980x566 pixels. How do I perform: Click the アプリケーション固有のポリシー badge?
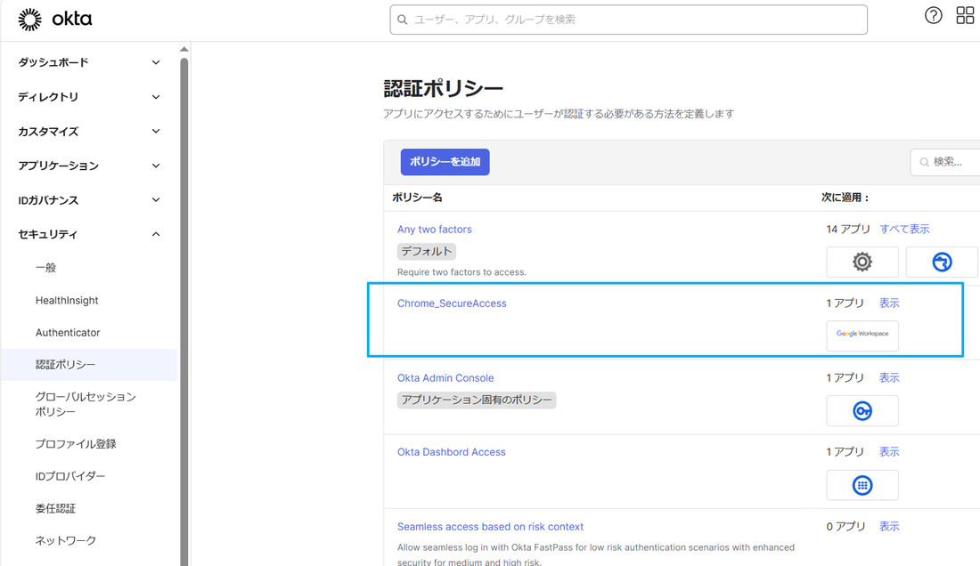(x=477, y=400)
